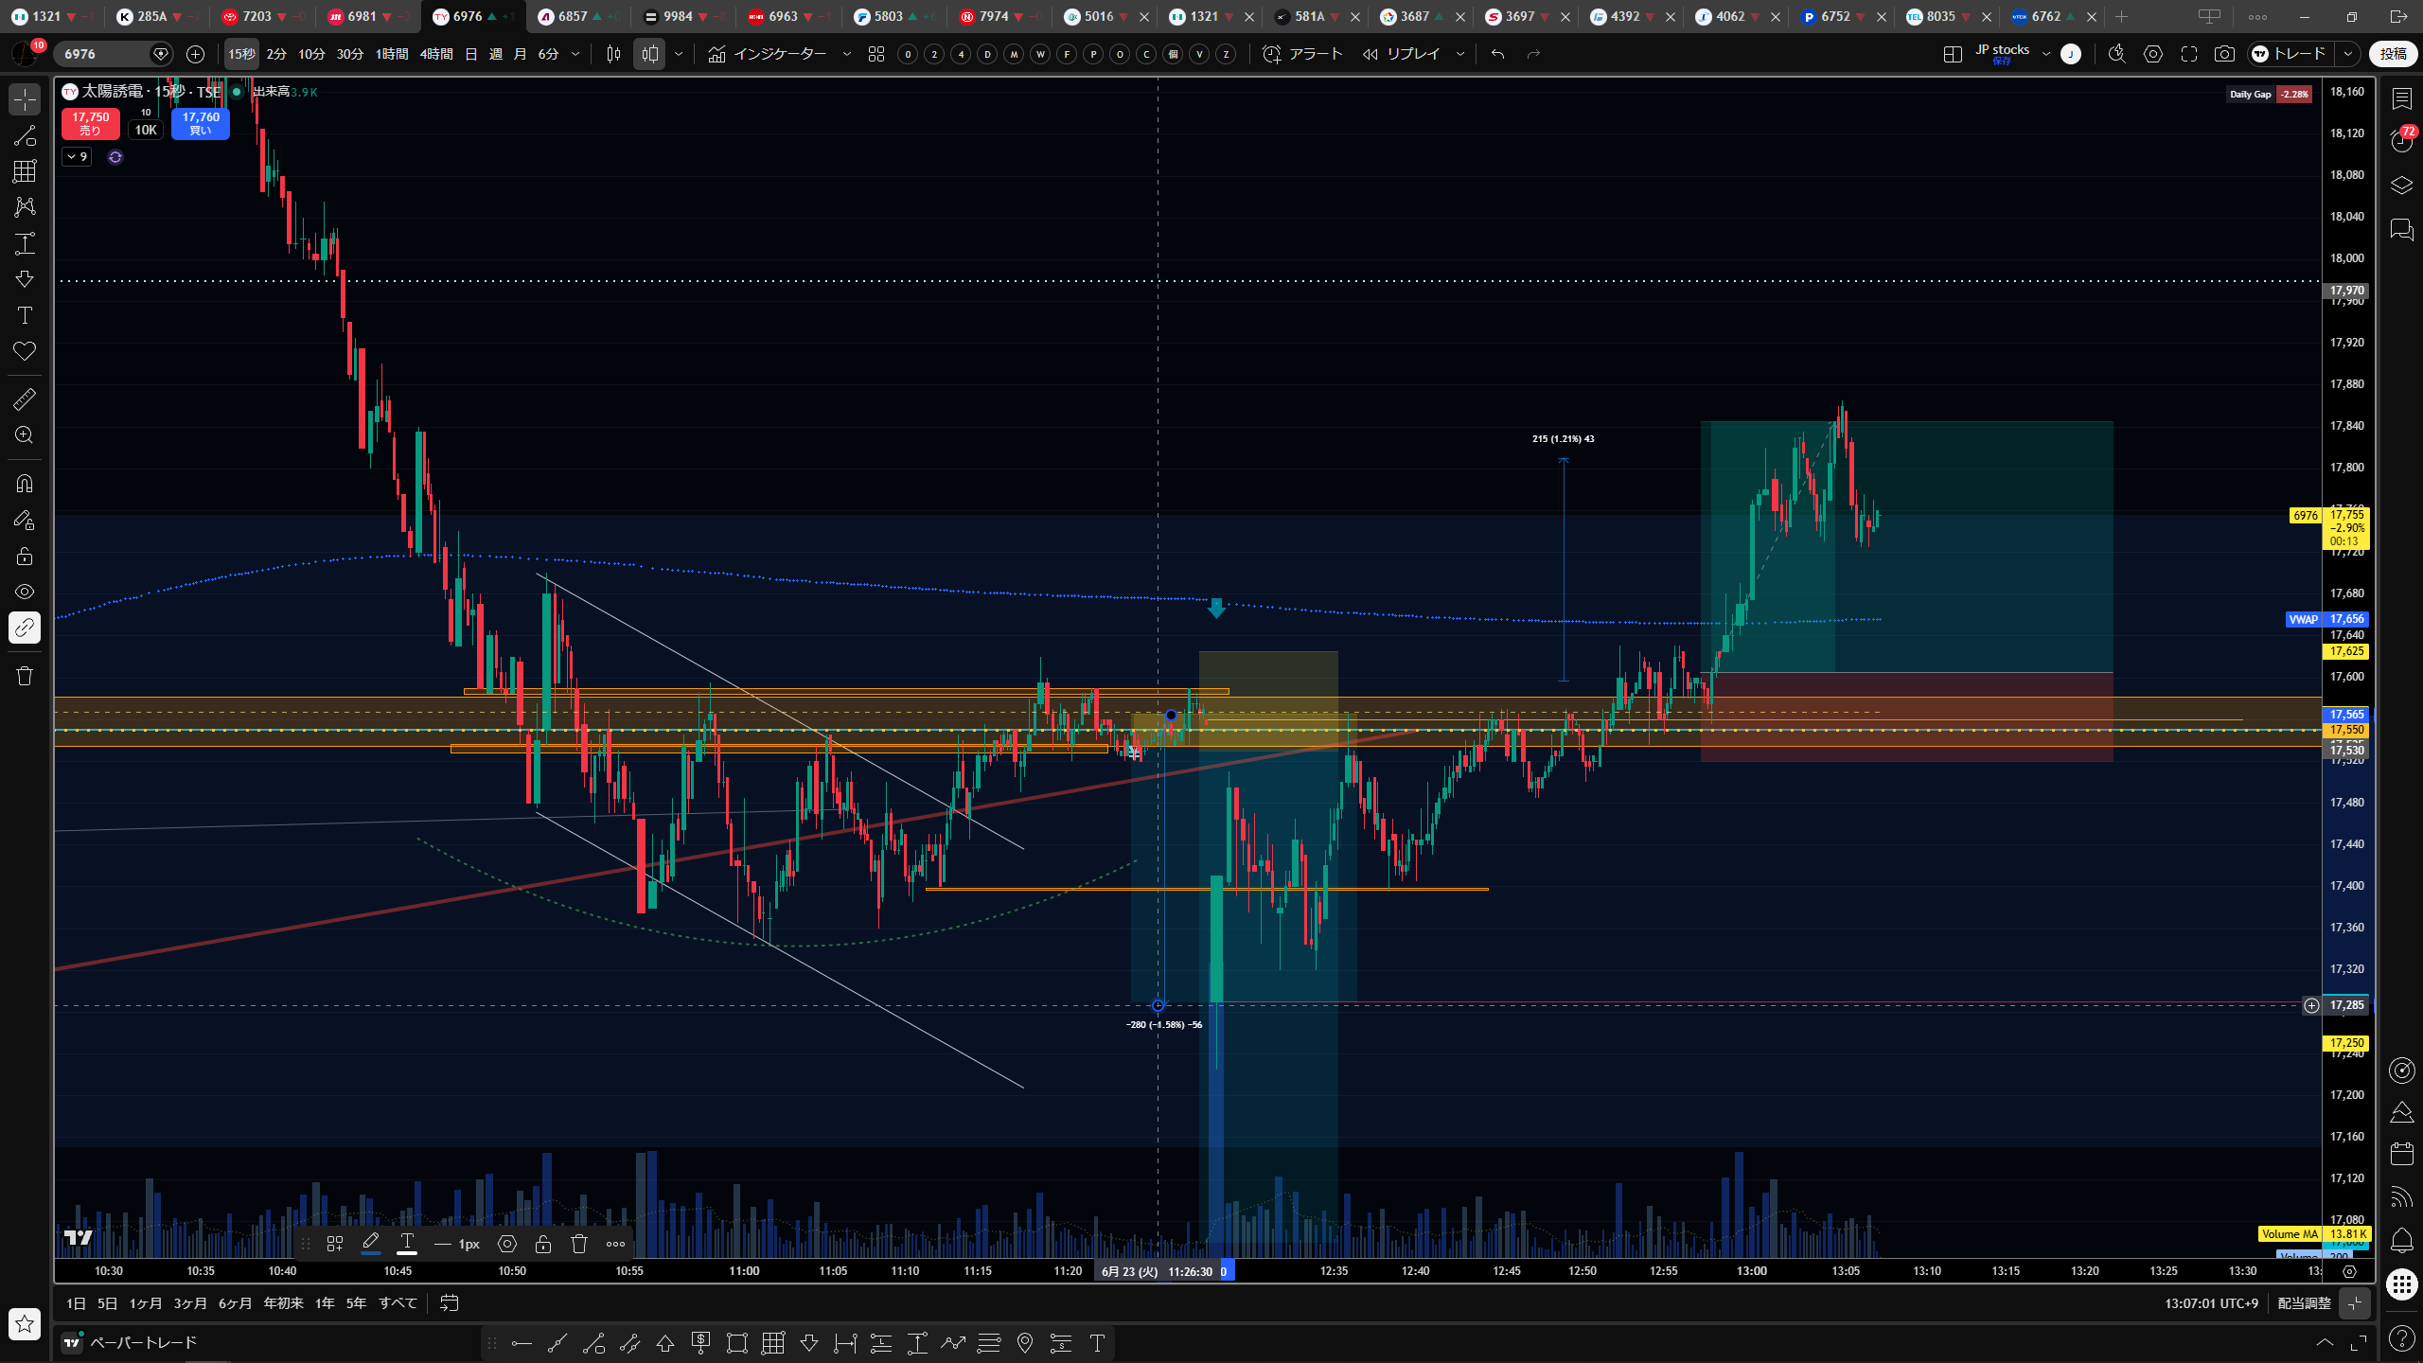Toggle lock all drawings padlock

point(25,556)
